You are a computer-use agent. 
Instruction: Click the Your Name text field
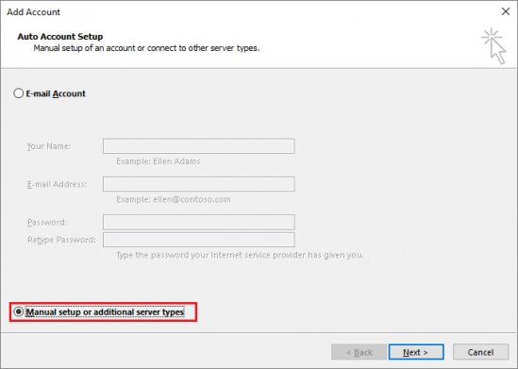[x=199, y=146]
